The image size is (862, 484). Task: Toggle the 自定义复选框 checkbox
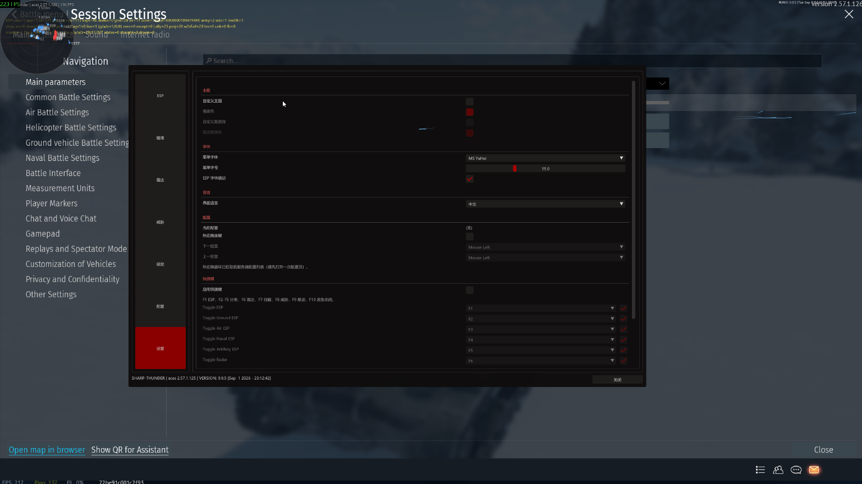pyautogui.click(x=470, y=122)
